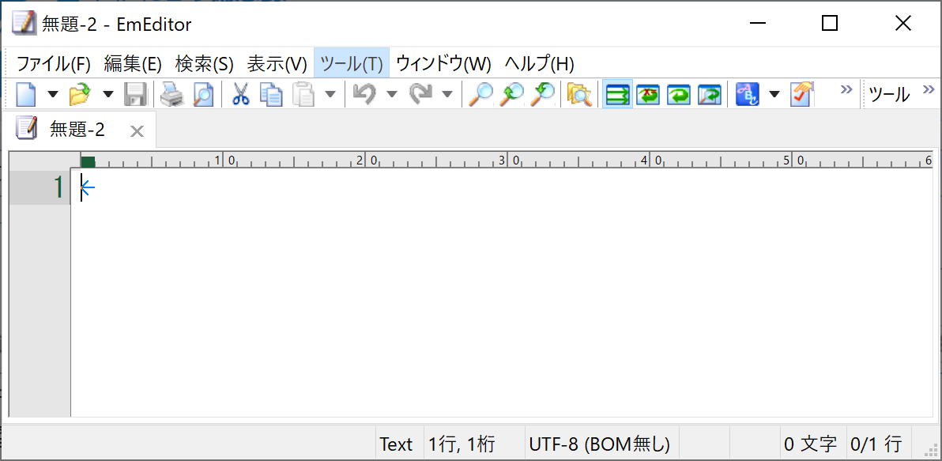
Task: Expand main toolbar overflow chevron
Action: [x=846, y=89]
